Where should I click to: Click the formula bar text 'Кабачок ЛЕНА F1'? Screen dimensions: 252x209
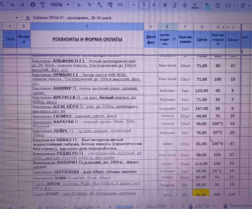pyautogui.click(x=48, y=18)
